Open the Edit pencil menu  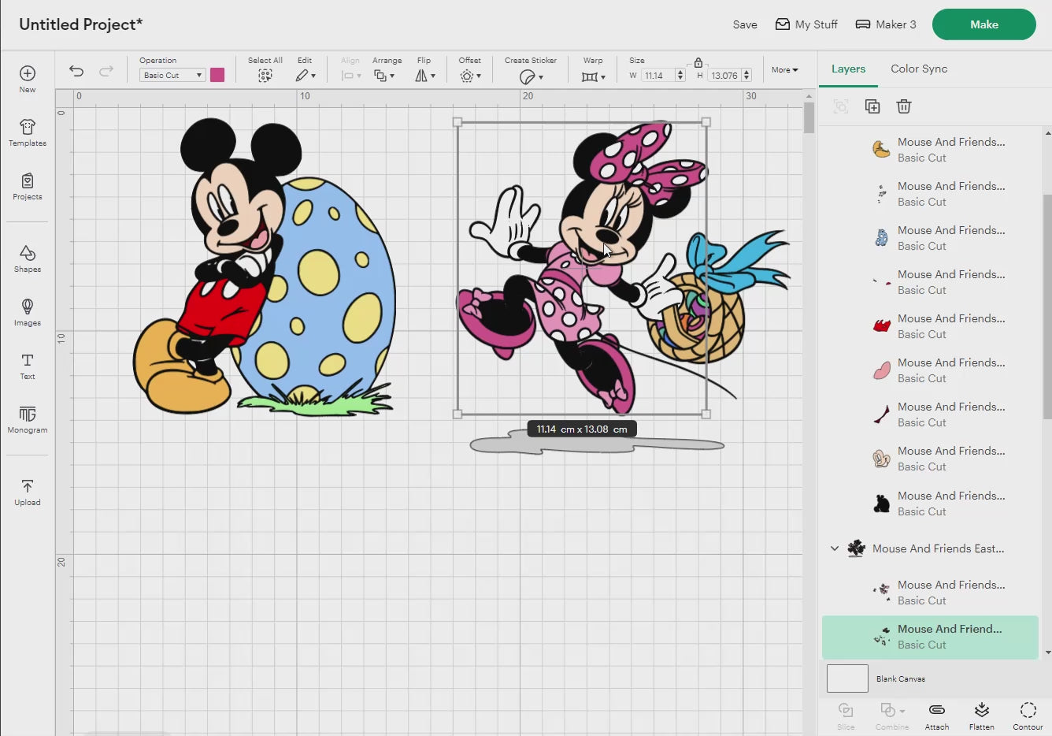306,76
